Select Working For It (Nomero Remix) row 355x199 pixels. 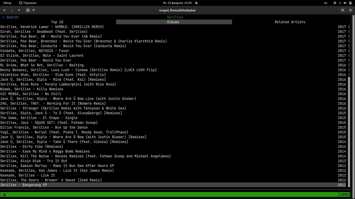(173, 103)
